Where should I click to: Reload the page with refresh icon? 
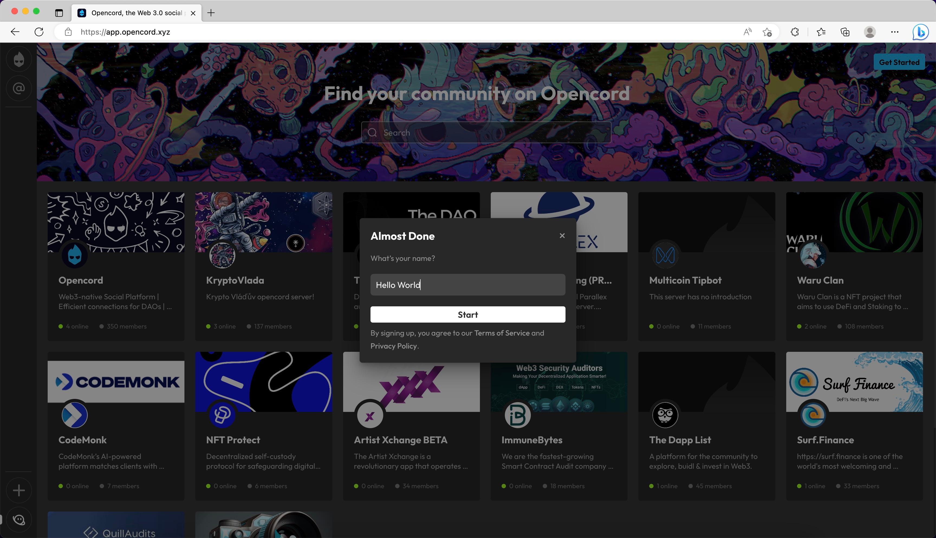coord(39,32)
